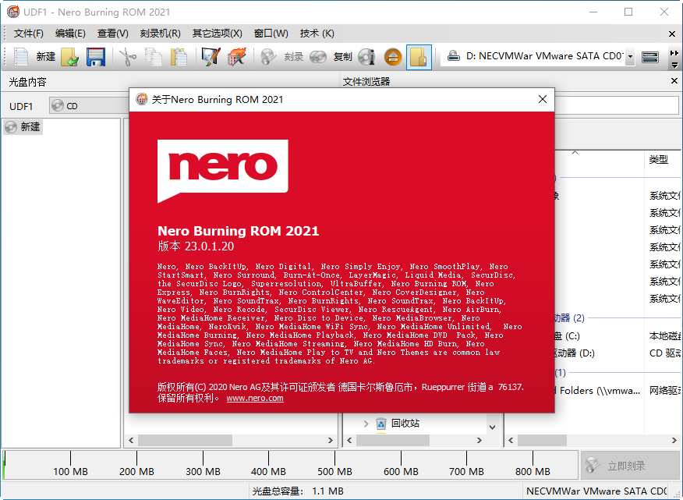This screenshot has height=500, width=683.
Task: Click the file browser address input field
Action: tap(617, 105)
